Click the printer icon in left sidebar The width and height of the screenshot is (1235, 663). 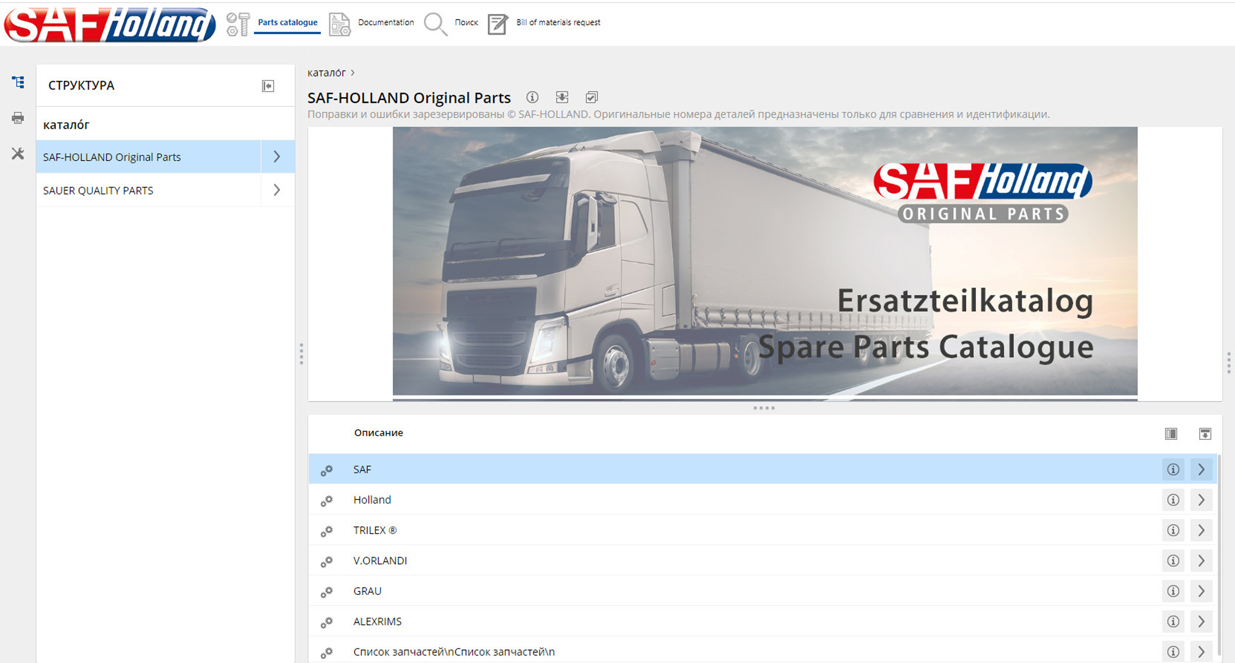pos(18,118)
